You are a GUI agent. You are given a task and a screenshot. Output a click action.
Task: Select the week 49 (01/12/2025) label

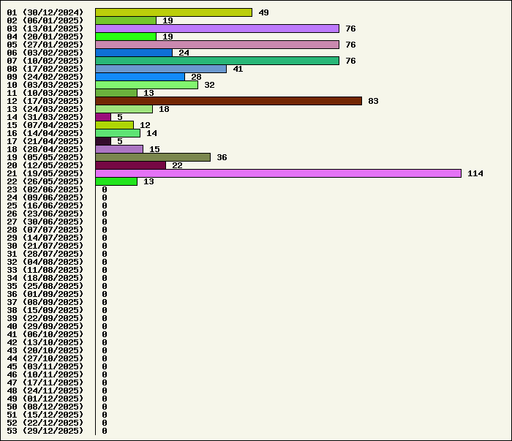tap(45, 399)
